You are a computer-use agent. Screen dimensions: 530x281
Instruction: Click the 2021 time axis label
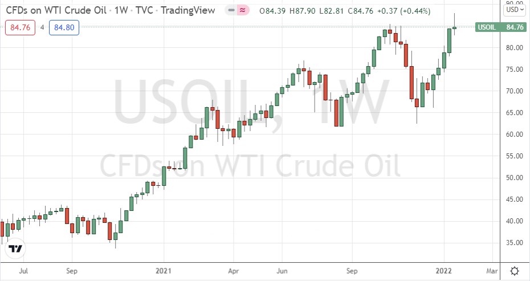[x=164, y=270]
